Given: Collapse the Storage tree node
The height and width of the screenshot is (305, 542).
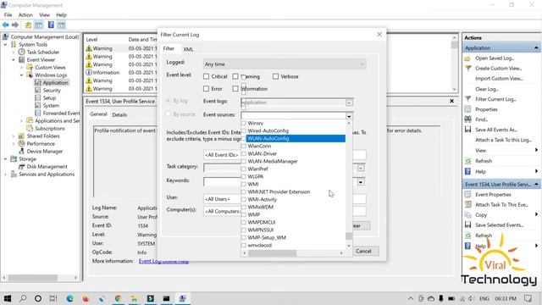Looking at the screenshot, I should coord(6,159).
